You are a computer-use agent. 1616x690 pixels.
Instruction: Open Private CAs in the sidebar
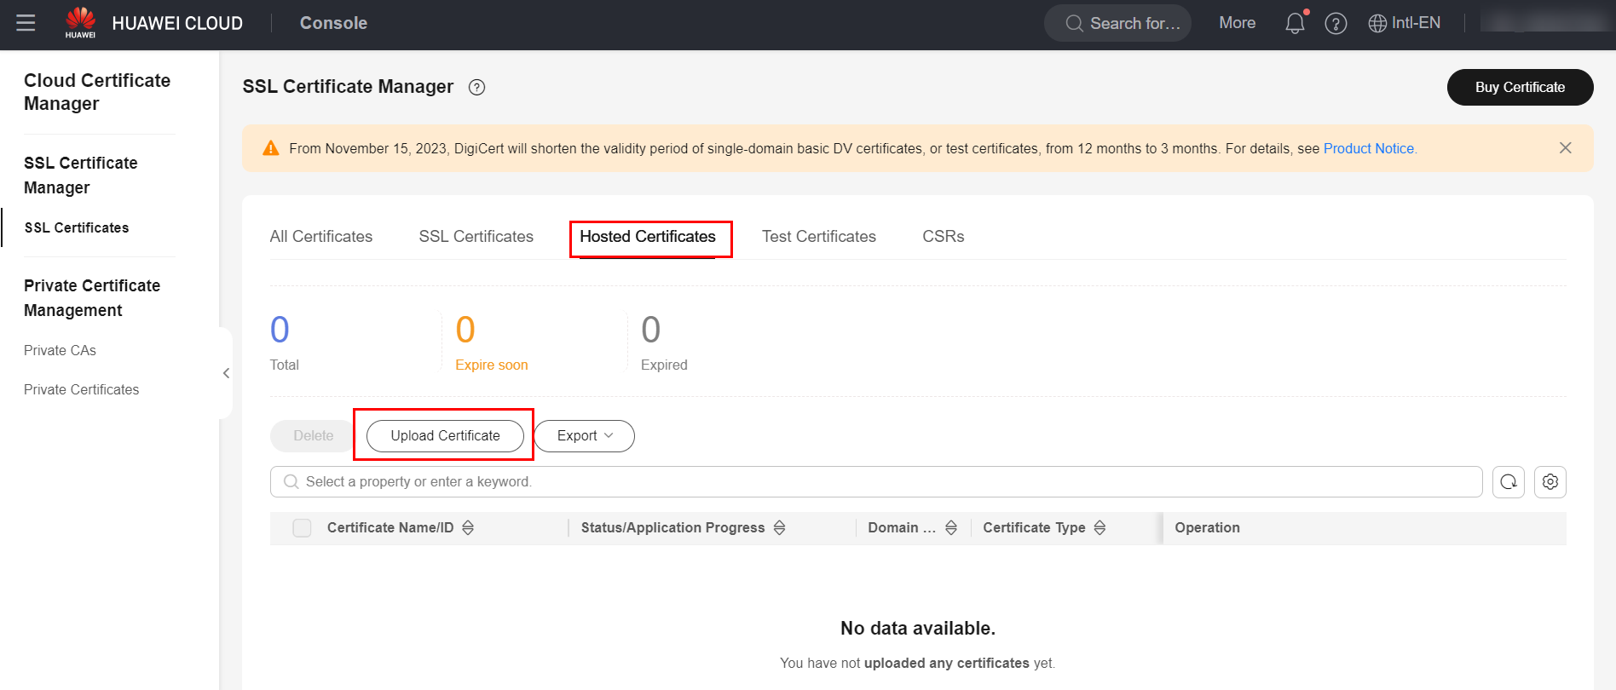(x=60, y=351)
